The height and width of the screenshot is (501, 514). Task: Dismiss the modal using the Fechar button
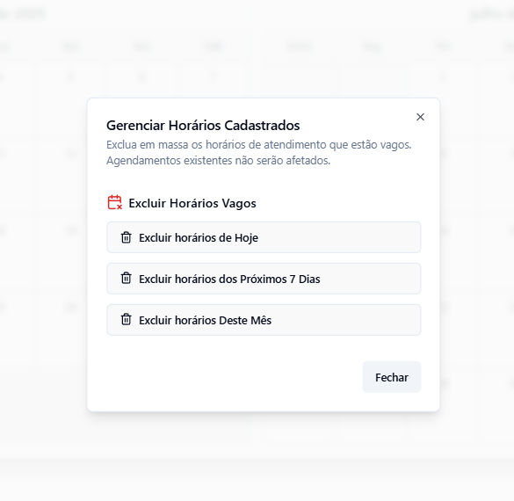pos(391,377)
